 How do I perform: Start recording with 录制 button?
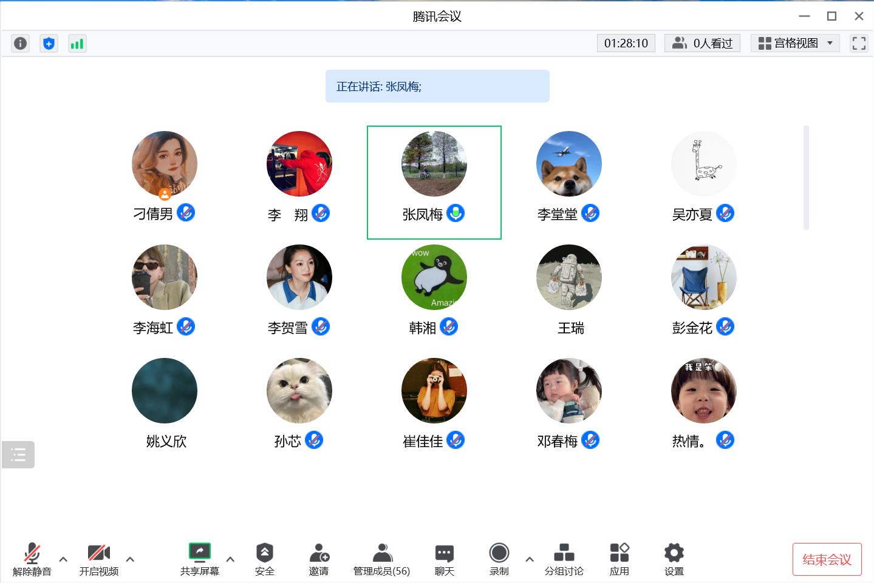click(499, 559)
